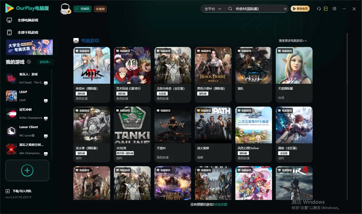This screenshot has height=214, width=362.
Task: Click the vertical scrollbar on the right
Action: pos(347,116)
